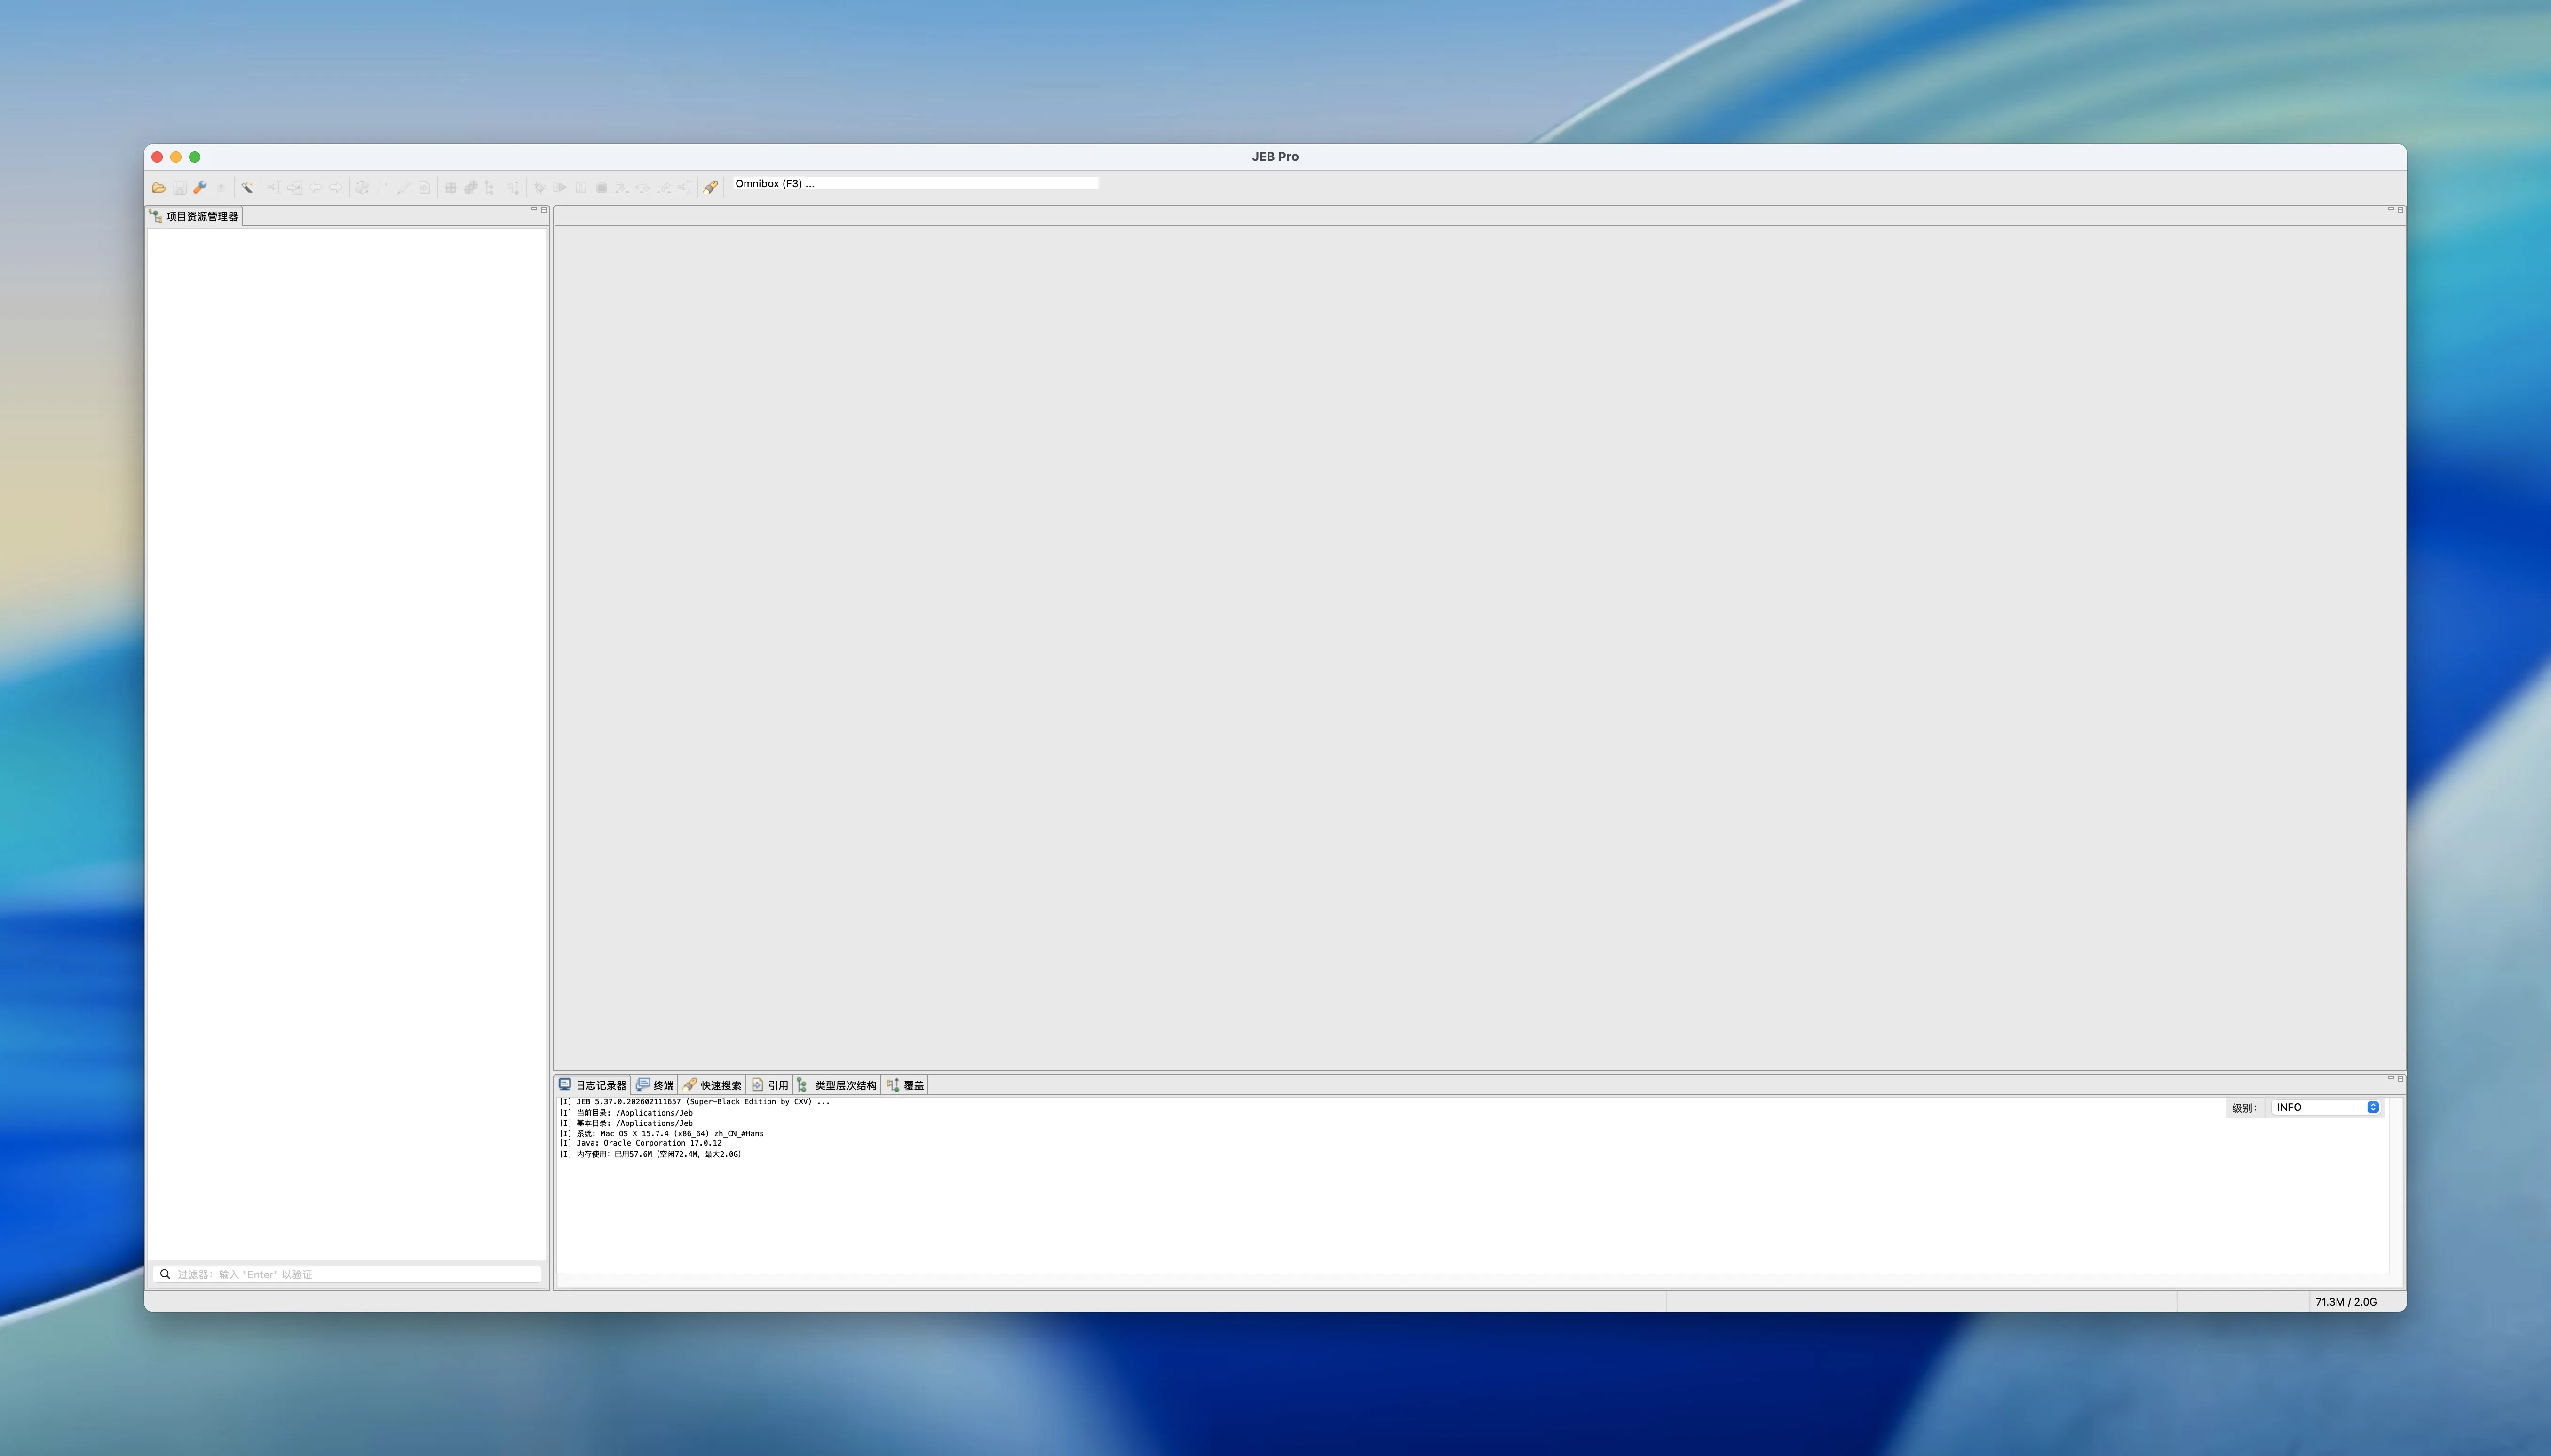Open the INFO log level dropdown
The width and height of the screenshot is (2551, 1456).
(2326, 1107)
